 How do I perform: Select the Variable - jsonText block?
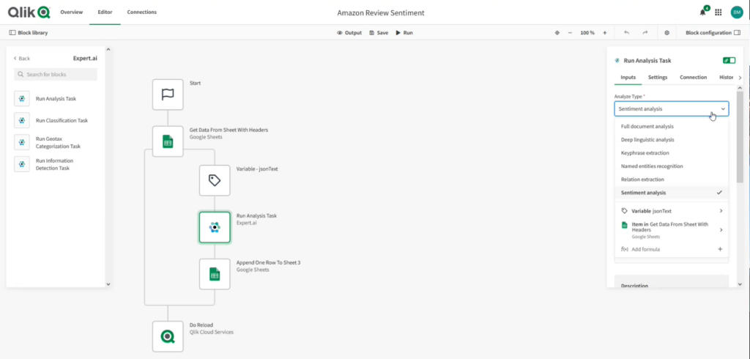click(215, 180)
